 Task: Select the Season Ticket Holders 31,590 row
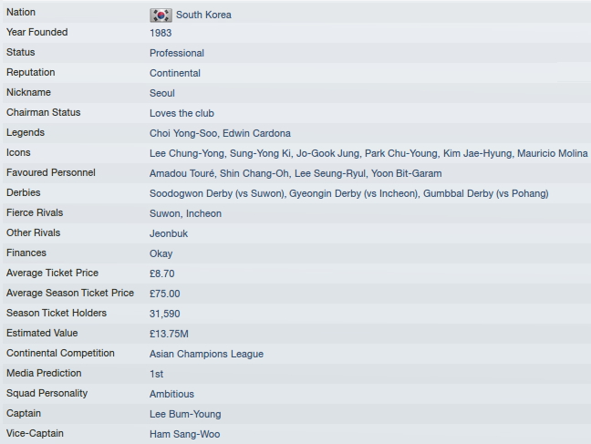(x=296, y=314)
